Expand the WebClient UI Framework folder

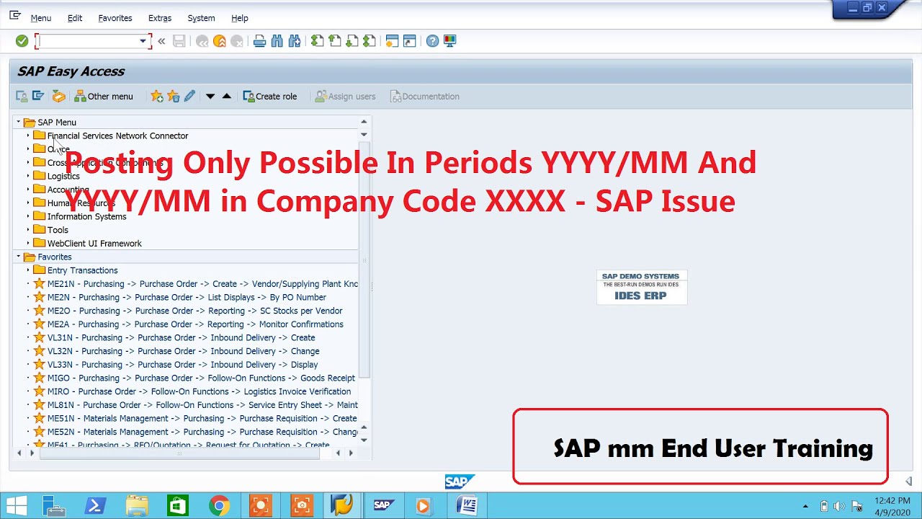pos(28,243)
